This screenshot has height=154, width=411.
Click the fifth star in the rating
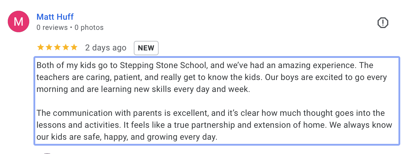tap(74, 47)
